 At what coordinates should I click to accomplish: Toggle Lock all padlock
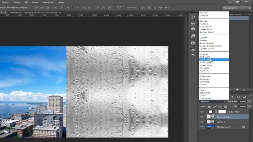pos(225,106)
